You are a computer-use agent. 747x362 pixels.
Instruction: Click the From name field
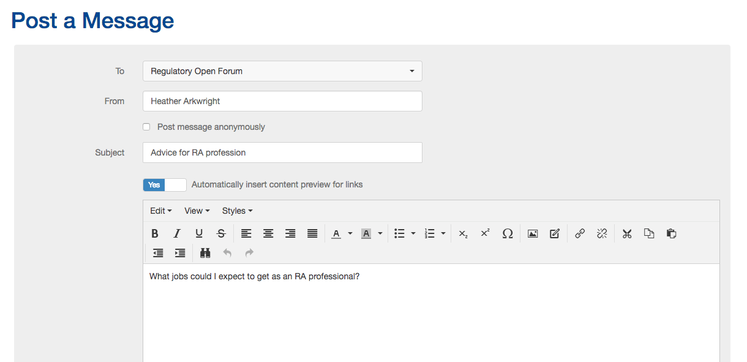pyautogui.click(x=282, y=101)
